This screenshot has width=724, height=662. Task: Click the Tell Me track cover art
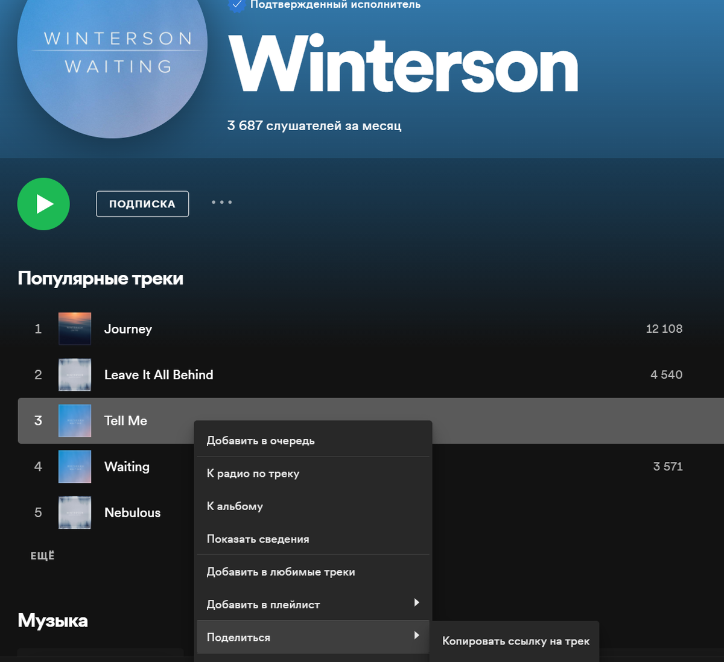tap(75, 421)
